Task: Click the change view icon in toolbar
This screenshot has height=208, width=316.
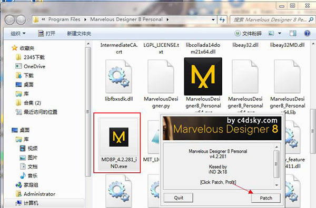Action: pos(271,33)
